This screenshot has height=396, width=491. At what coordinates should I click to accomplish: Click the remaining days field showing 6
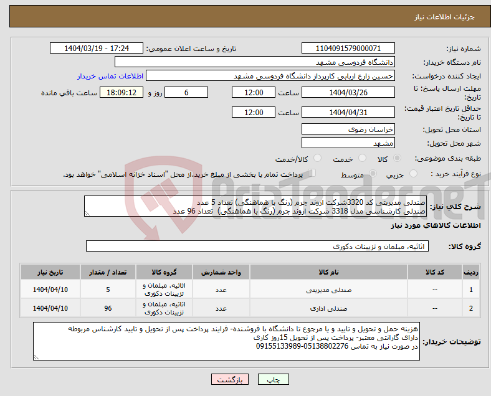(x=186, y=93)
